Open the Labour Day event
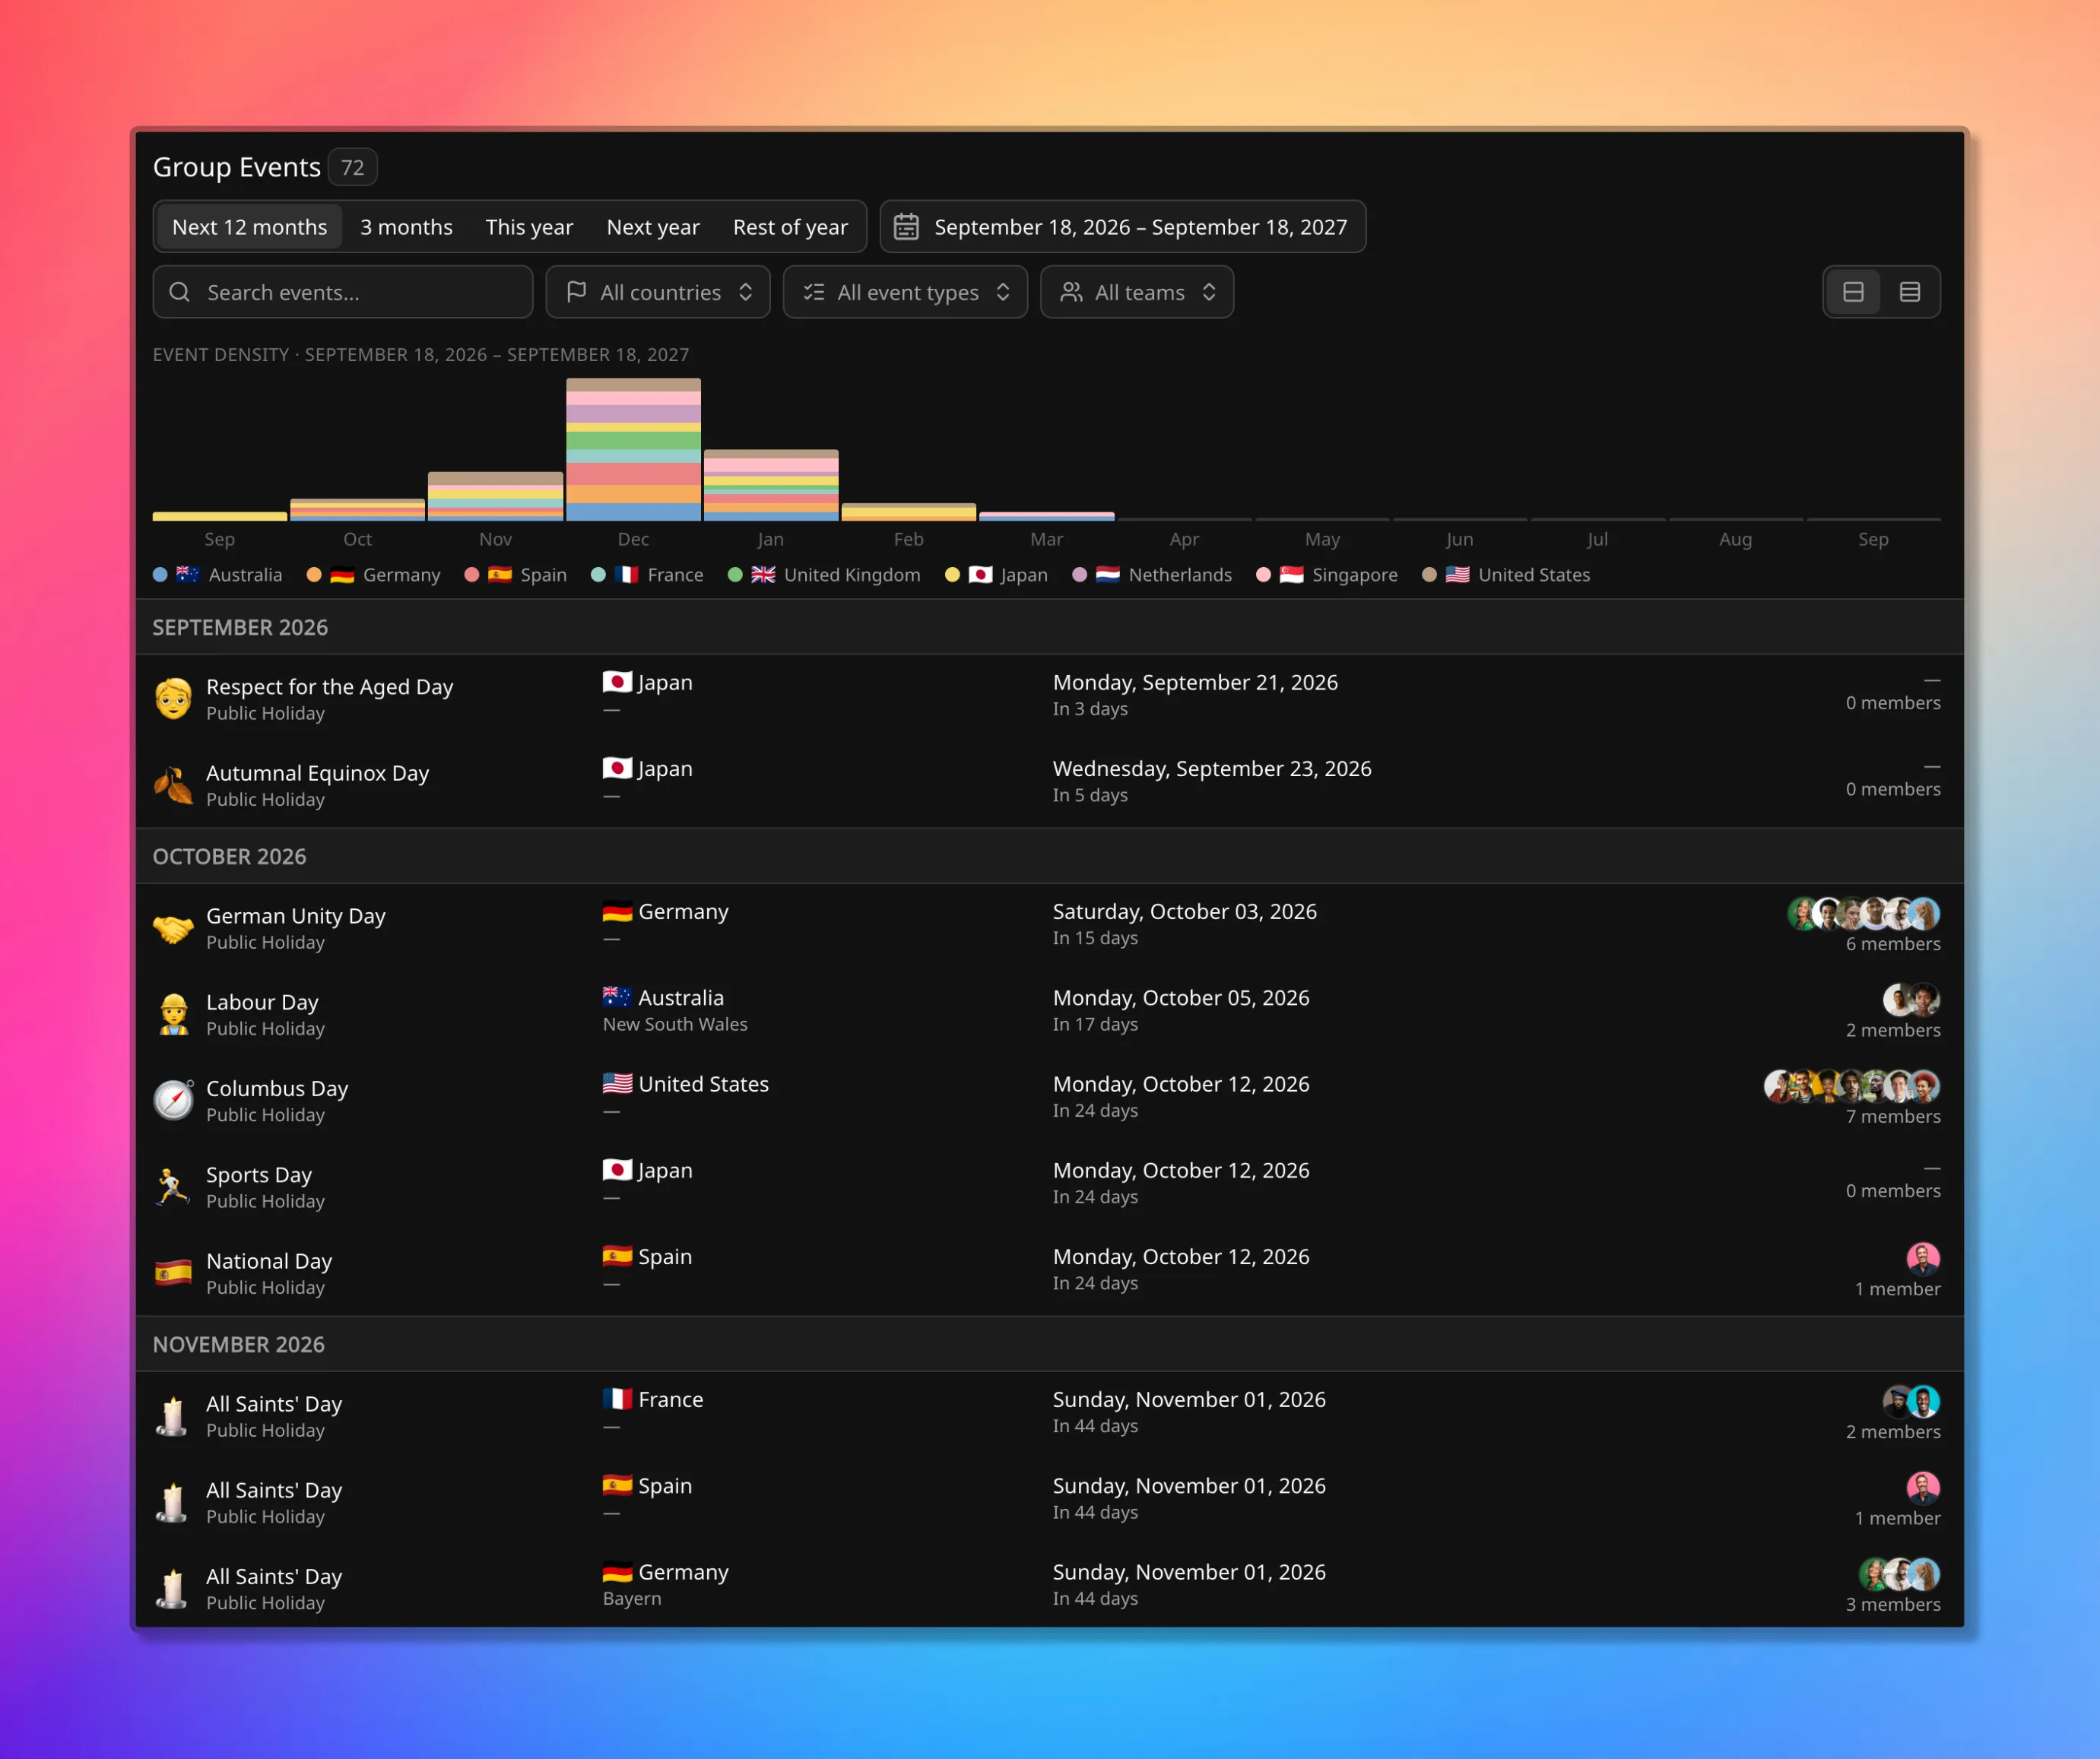 (1050, 1013)
